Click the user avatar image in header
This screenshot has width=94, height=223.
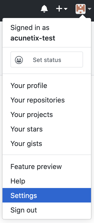click(x=81, y=9)
